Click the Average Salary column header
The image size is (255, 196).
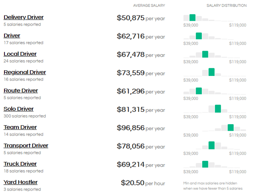(x=149, y=6)
